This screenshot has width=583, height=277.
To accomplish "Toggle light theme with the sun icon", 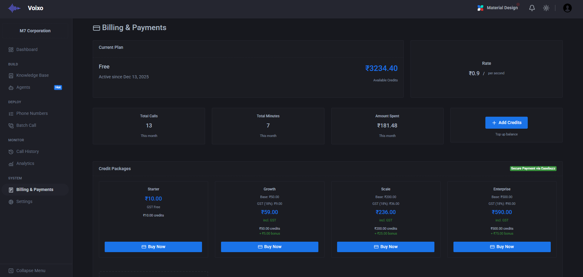I will point(546,8).
